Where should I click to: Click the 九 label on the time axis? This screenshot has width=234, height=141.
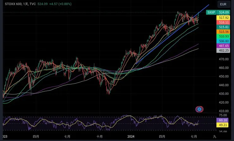[x=215, y=136]
